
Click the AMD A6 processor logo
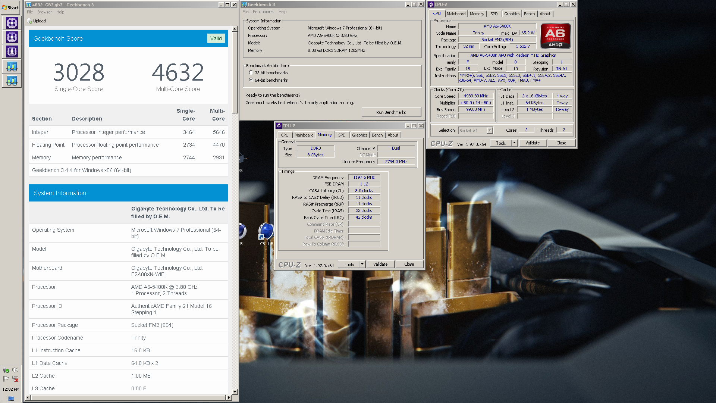[x=555, y=36]
